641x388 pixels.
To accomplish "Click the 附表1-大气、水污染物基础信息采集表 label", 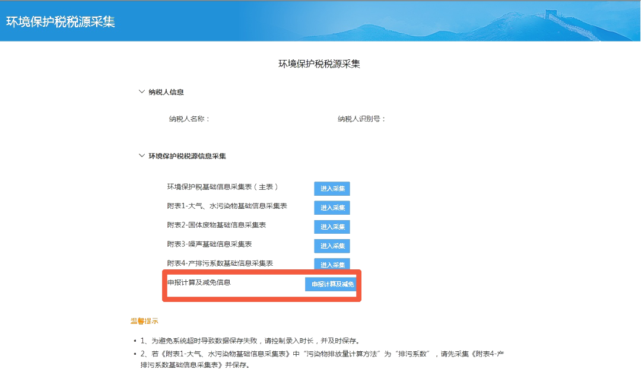I will [227, 208].
